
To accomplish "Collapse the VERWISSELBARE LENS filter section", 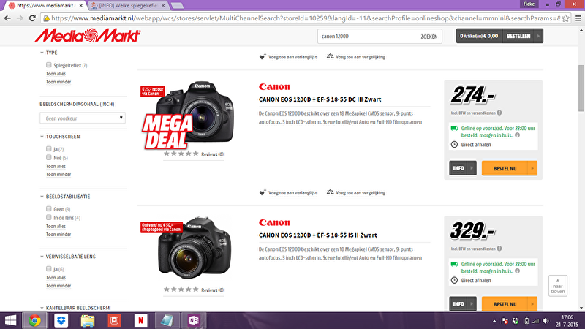I will pyautogui.click(x=42, y=257).
